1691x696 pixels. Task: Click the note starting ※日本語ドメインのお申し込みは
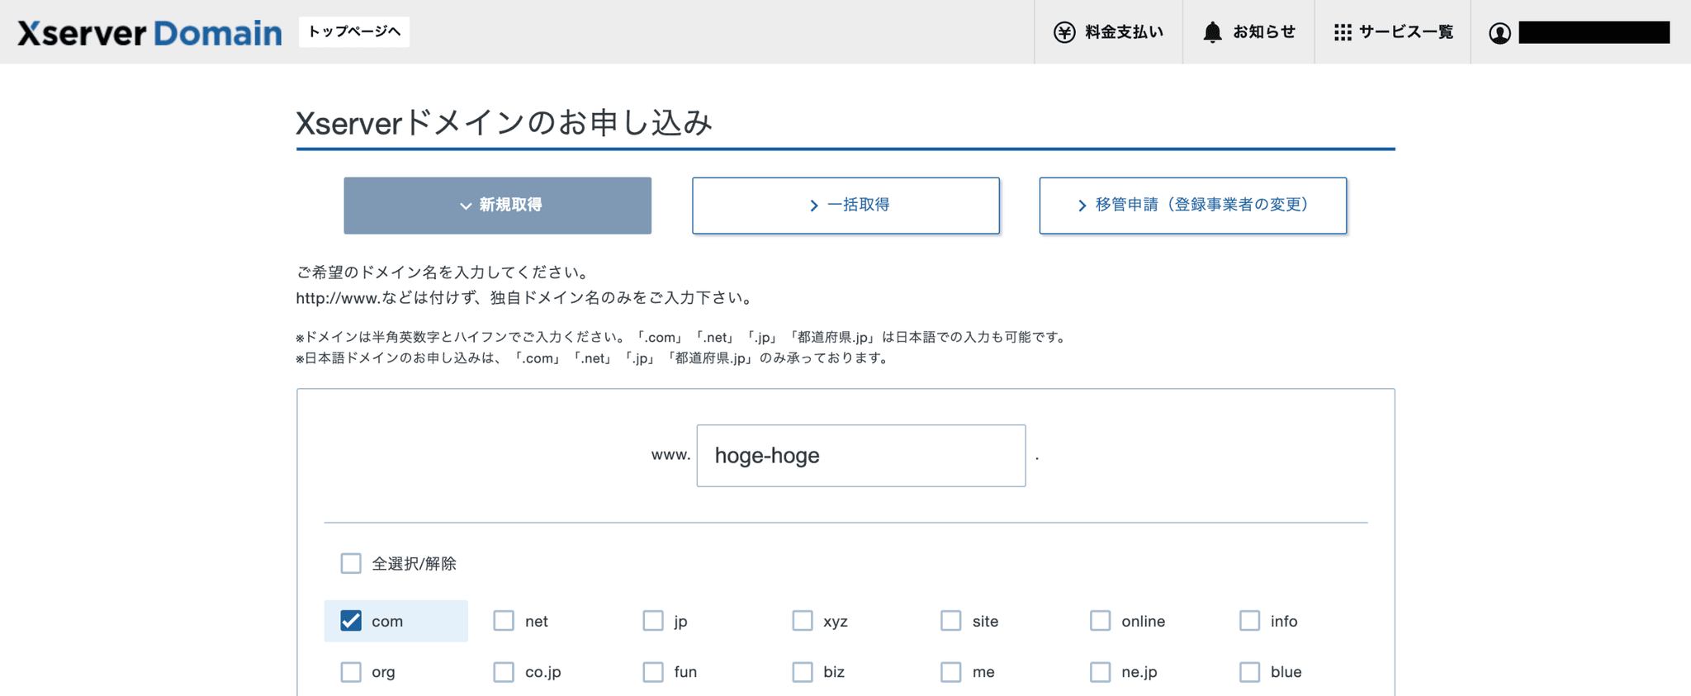[592, 358]
